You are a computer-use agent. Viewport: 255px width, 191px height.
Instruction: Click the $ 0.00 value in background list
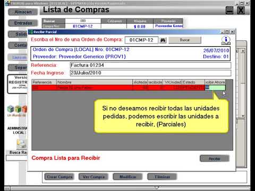coord(140,27)
